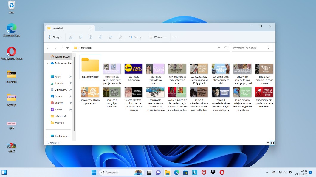Open the Wyświetl view options dropdown
Image resolution: width=316 pixels, height=177 pixels.
point(158,37)
